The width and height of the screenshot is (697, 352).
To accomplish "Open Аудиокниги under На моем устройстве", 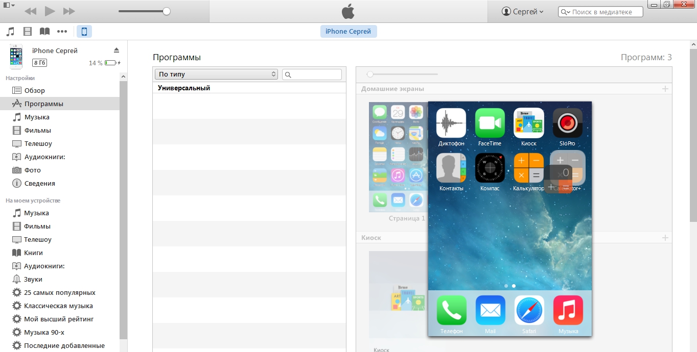I will (60, 266).
